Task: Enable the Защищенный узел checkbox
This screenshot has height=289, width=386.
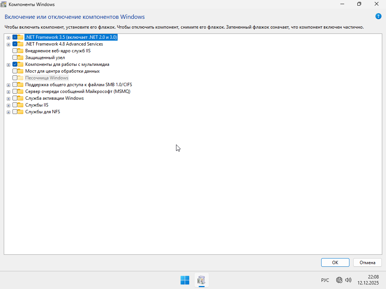Action: coord(15,58)
